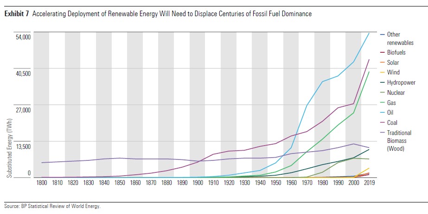This screenshot has height=214, width=428.
Task: Click the 13,500 y-axis value
Action: [23, 147]
